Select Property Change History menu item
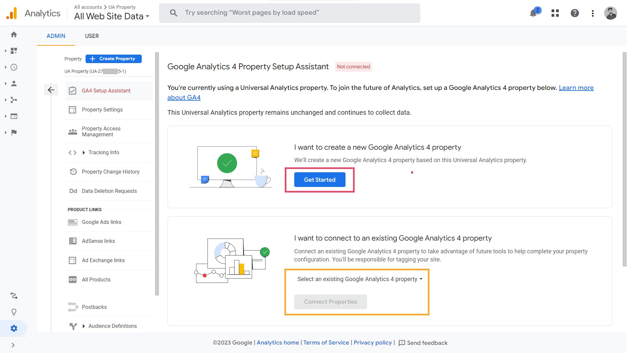The image size is (627, 353). pos(109,172)
